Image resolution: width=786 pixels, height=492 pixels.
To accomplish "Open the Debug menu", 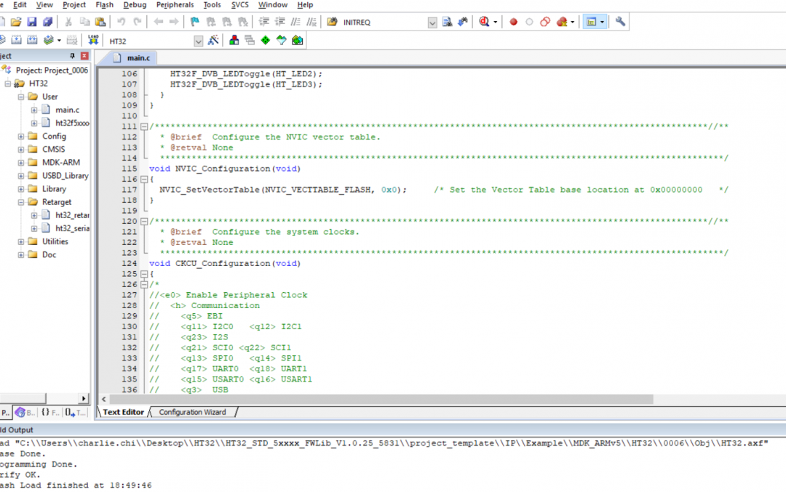I will coord(135,5).
